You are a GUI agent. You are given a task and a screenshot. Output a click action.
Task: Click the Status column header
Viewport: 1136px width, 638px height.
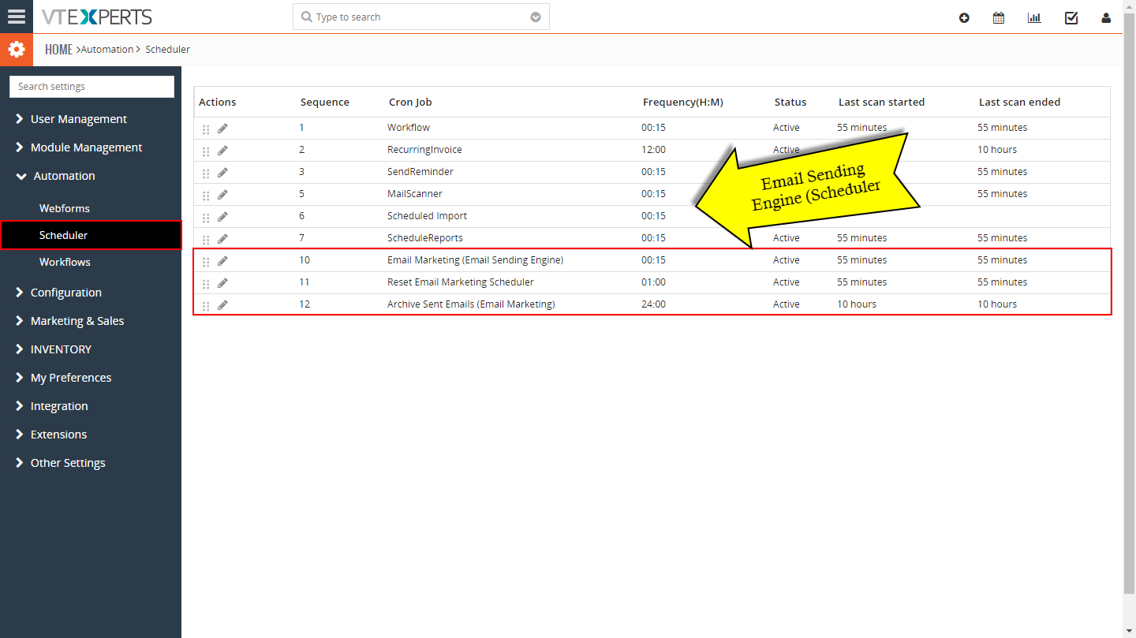click(x=790, y=102)
